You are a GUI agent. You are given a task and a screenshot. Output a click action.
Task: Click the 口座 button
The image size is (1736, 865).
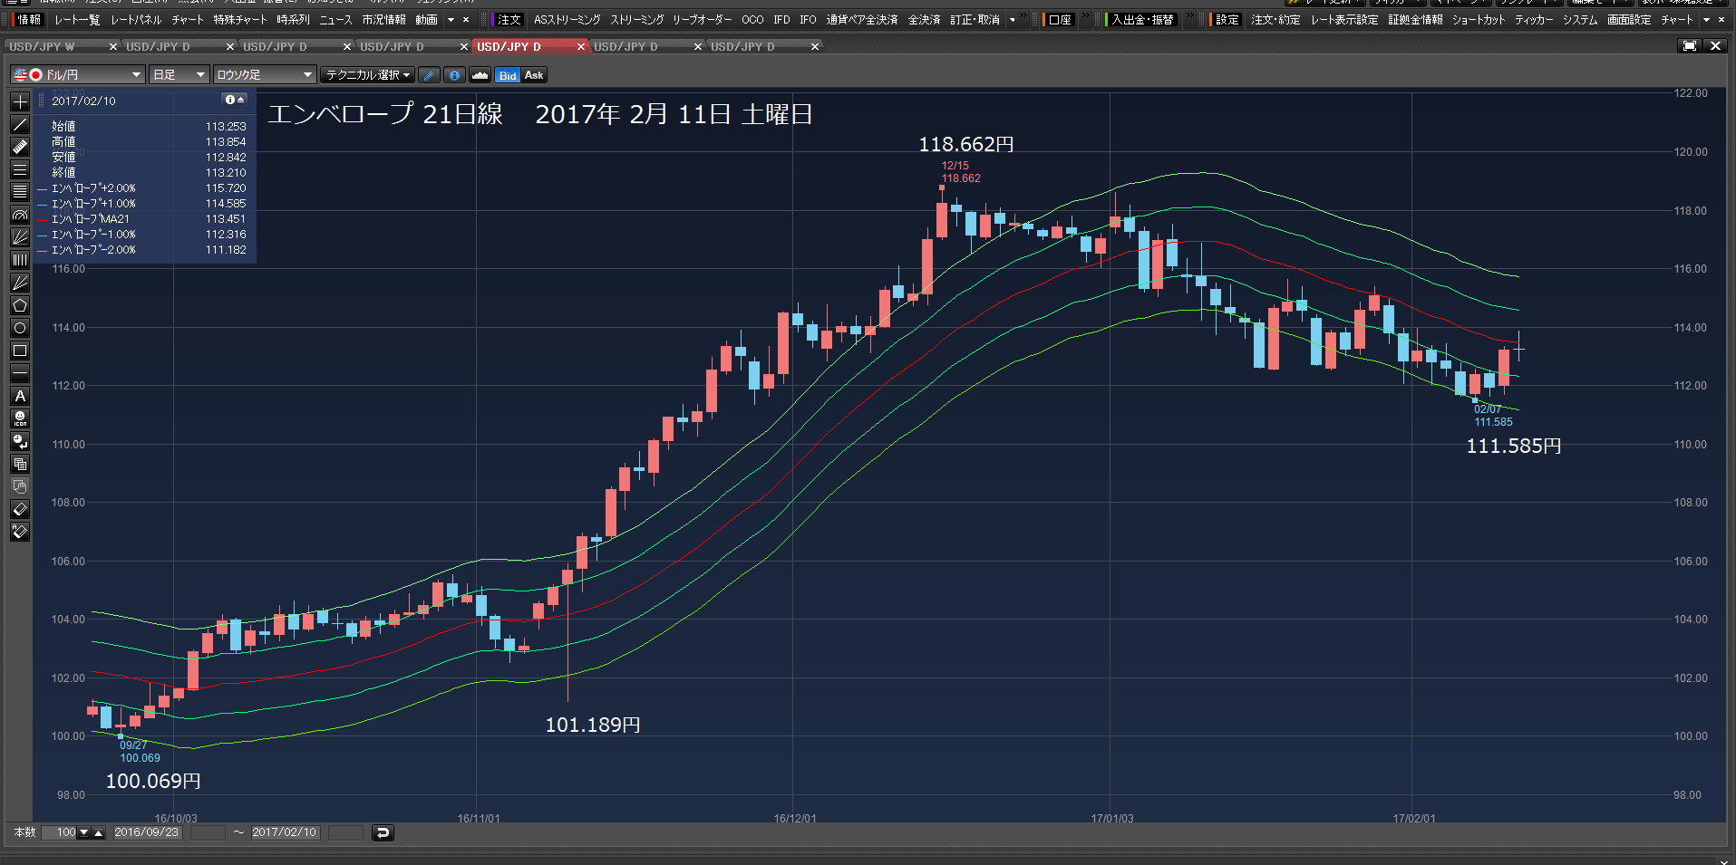(x=1060, y=19)
